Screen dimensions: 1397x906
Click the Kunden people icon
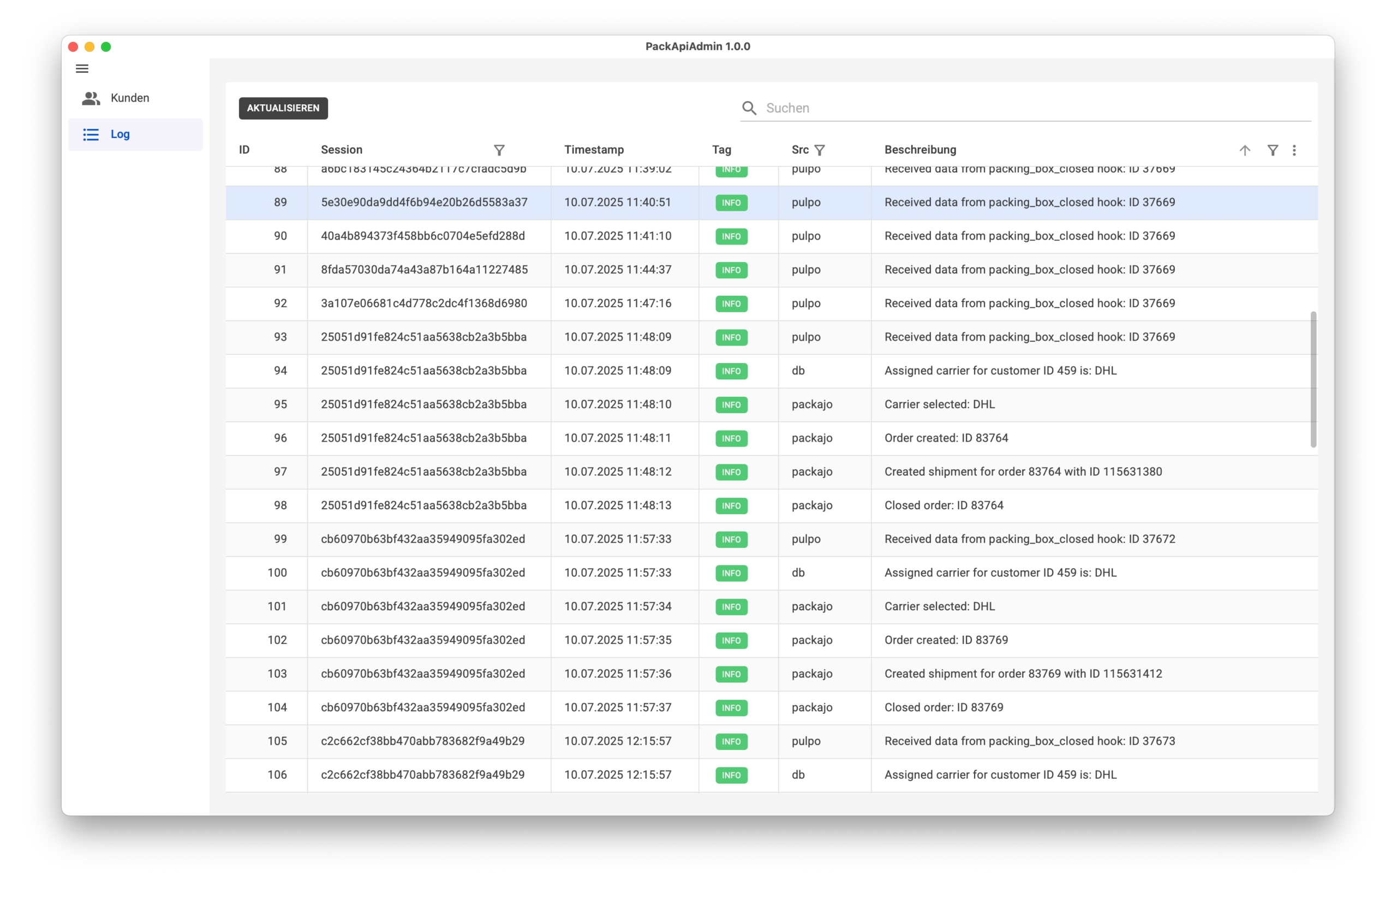click(x=91, y=98)
